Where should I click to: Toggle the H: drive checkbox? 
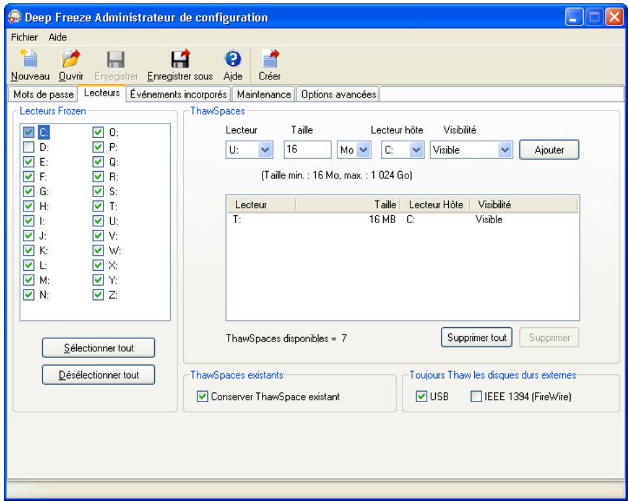(x=29, y=206)
